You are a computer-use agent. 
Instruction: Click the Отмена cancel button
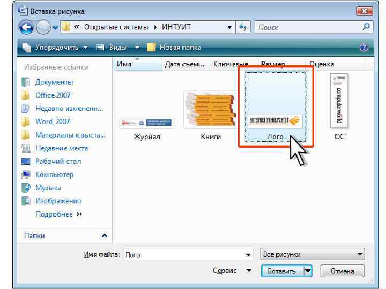342,271
